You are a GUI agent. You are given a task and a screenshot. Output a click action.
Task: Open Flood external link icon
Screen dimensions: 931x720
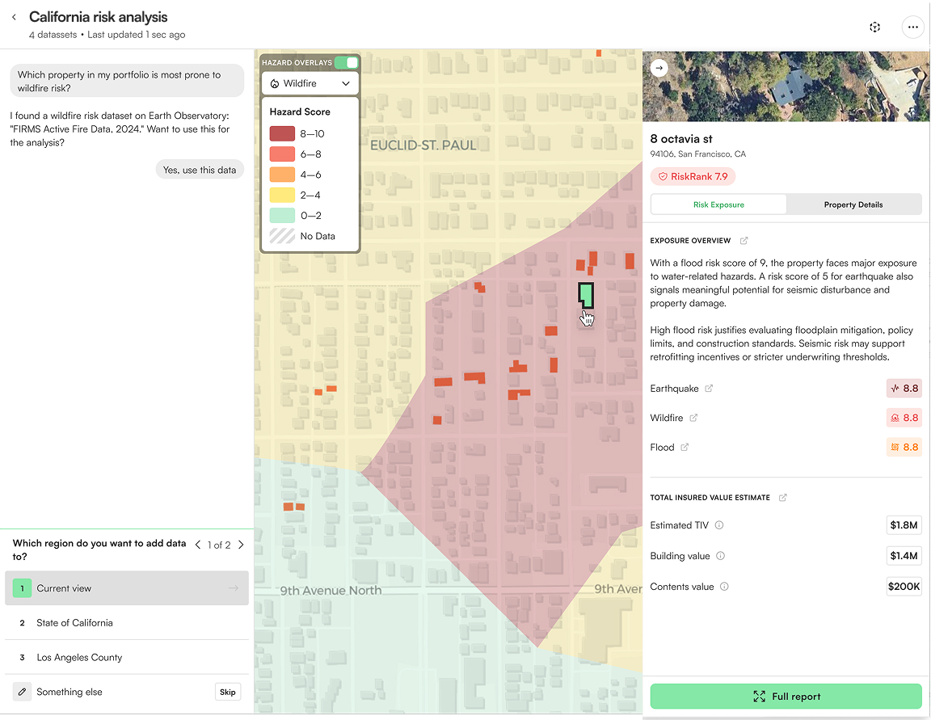pos(685,448)
